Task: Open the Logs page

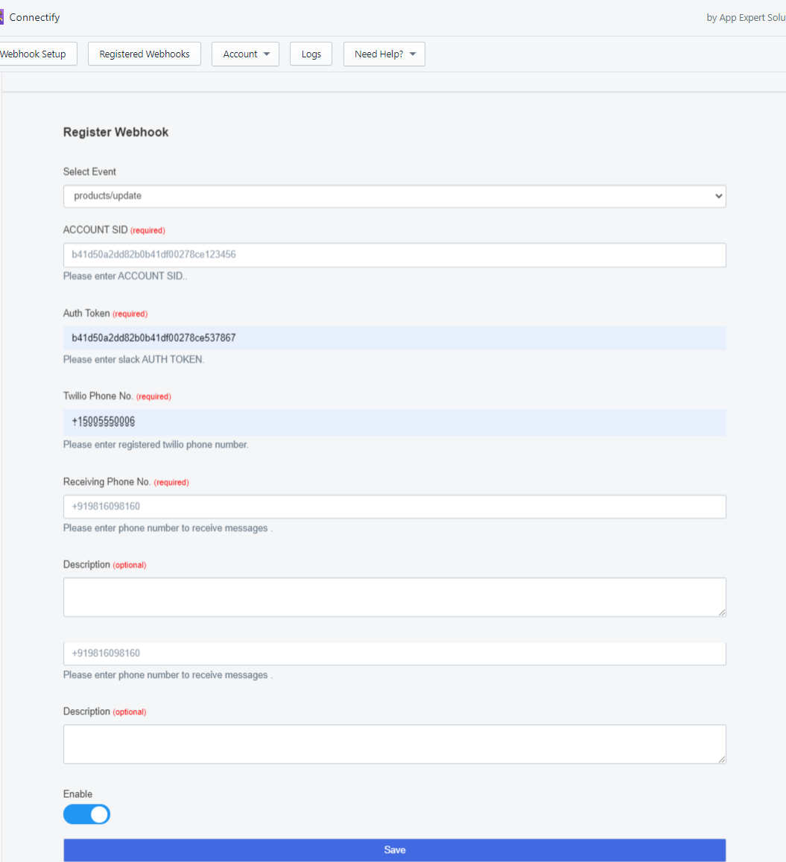Action: click(x=311, y=54)
